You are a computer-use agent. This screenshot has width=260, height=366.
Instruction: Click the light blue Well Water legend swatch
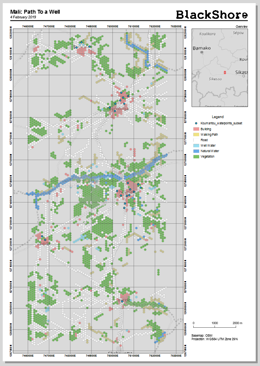[196, 145]
